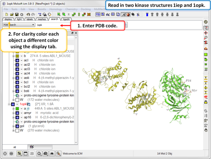Toggle the W 172 water molecules checkbox
211x159 pixels.
(x=17, y=100)
